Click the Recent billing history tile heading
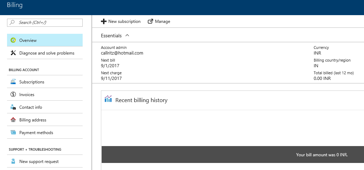The width and height of the screenshot is (364, 170). tap(141, 100)
